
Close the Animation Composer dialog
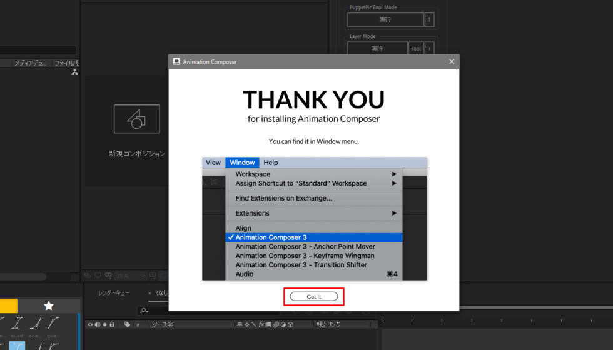click(x=452, y=61)
